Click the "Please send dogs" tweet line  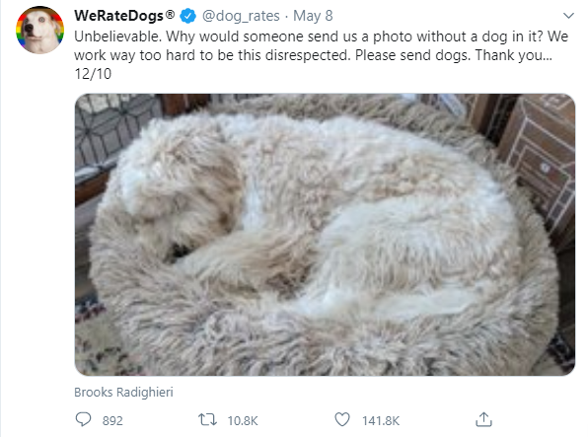click(313, 55)
